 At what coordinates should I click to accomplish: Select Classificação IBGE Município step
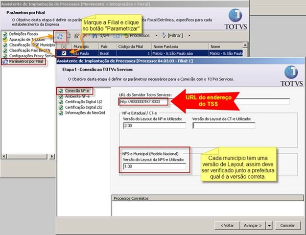tap(32, 45)
